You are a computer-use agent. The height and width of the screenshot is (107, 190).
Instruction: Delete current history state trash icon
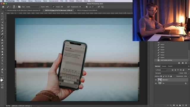186,63
